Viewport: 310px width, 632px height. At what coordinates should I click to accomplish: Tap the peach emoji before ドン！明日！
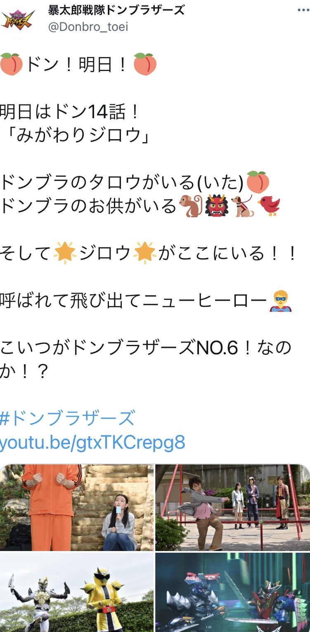(x=12, y=64)
